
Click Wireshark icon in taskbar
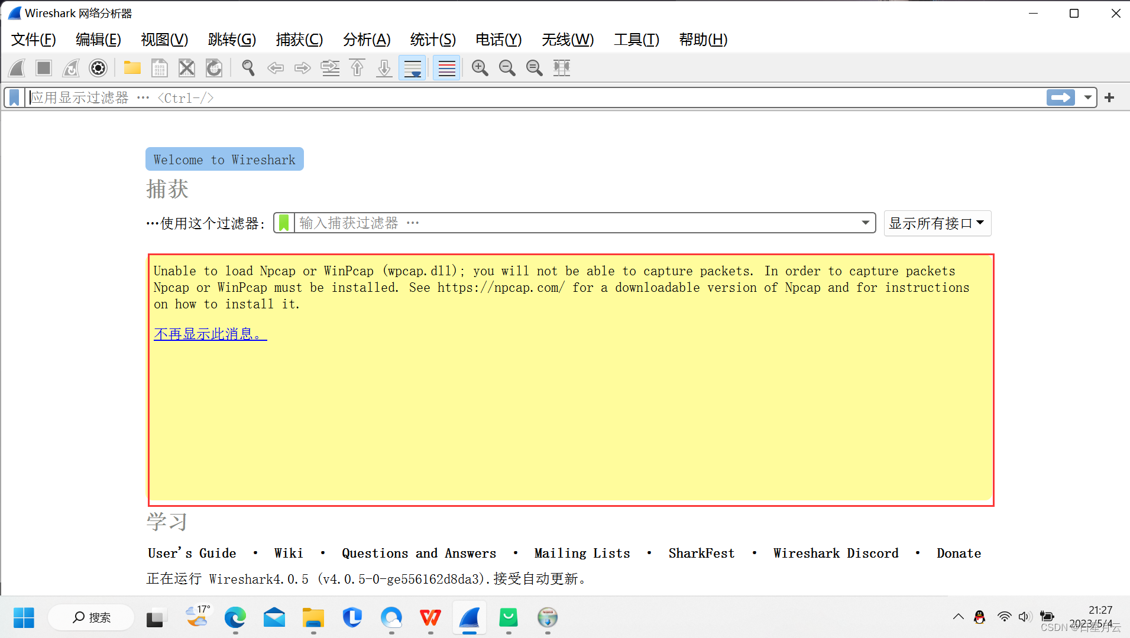pyautogui.click(x=470, y=618)
